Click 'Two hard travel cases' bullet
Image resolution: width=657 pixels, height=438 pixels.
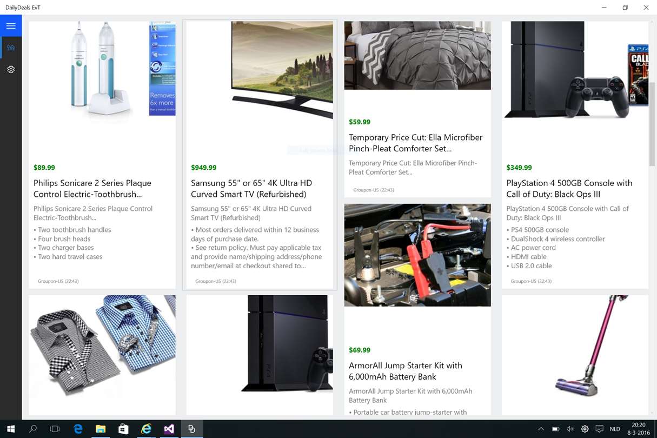[68, 257]
